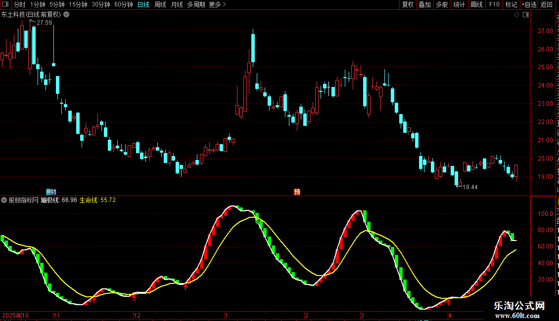Click the 预 forecast marker on the chart
This screenshot has height=321, width=559.
coord(297,192)
